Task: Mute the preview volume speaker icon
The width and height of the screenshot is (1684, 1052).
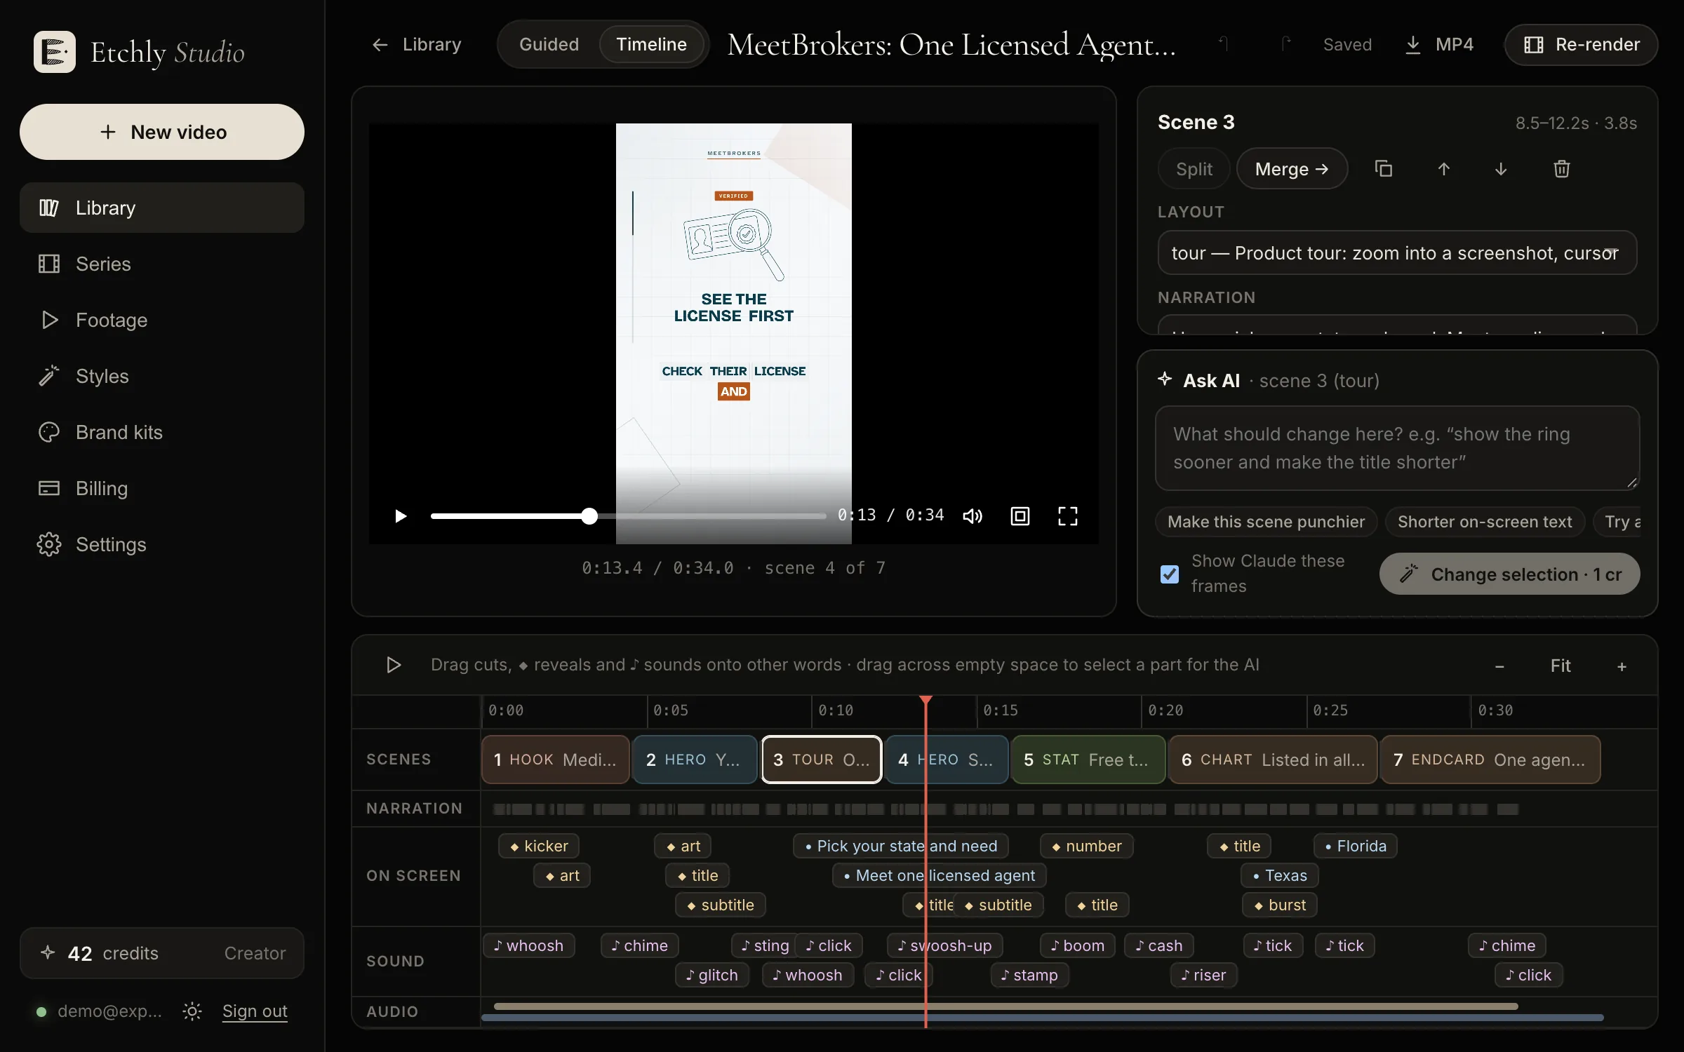Action: (973, 516)
